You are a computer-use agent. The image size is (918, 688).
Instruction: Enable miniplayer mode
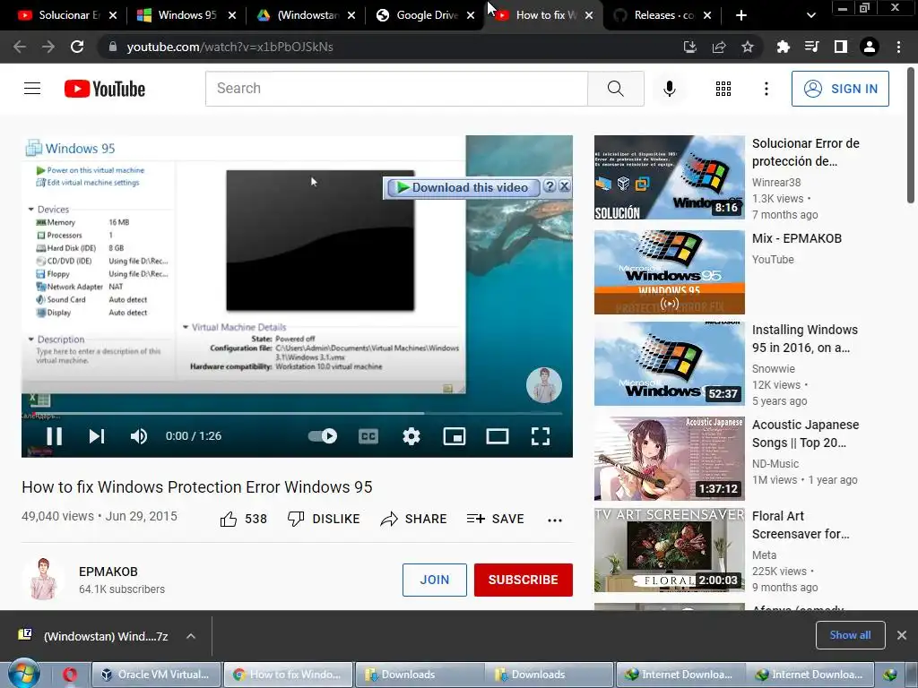tap(455, 436)
